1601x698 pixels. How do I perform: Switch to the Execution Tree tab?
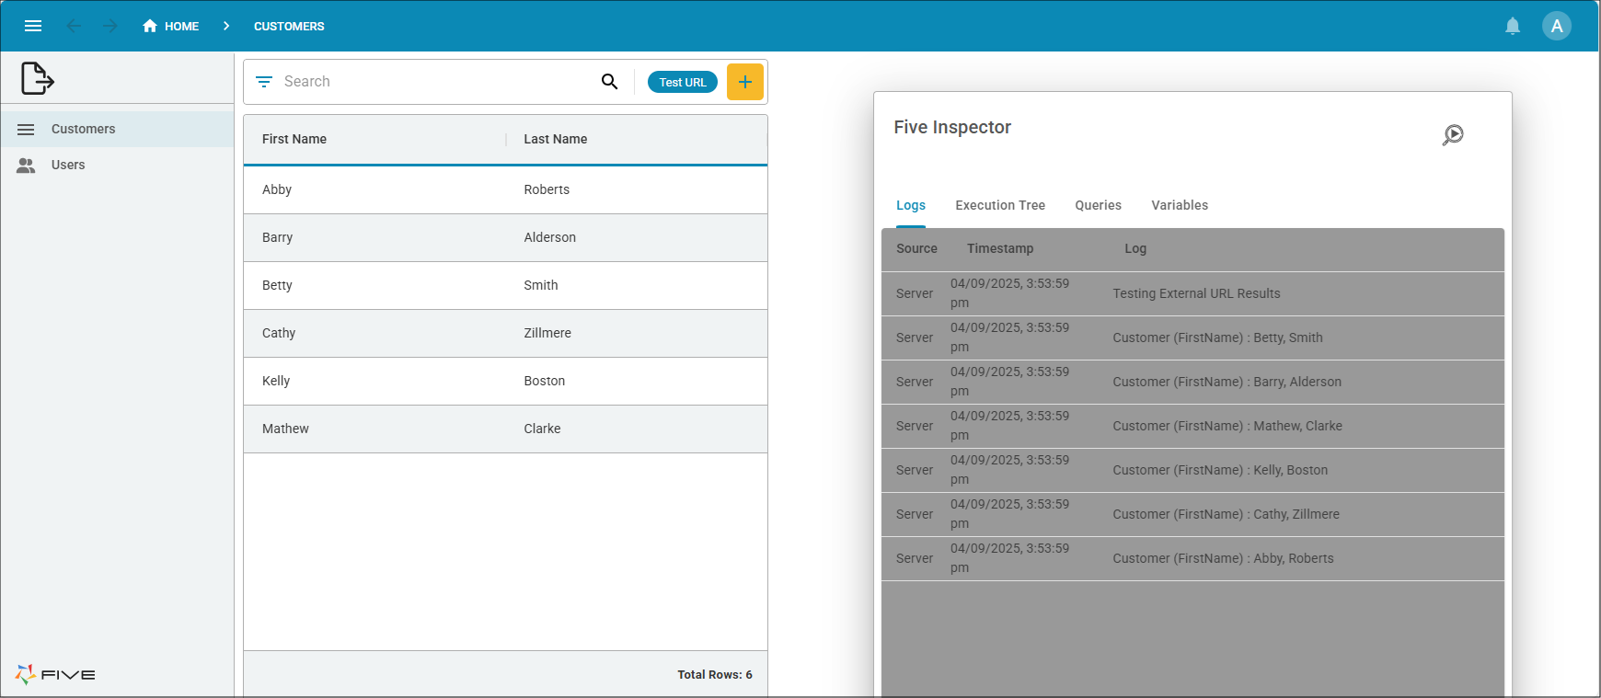[999, 205]
